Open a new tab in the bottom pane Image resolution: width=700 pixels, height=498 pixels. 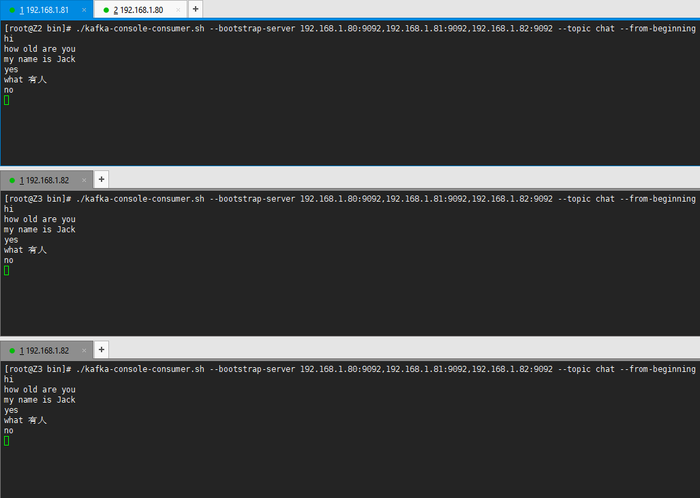pos(102,350)
